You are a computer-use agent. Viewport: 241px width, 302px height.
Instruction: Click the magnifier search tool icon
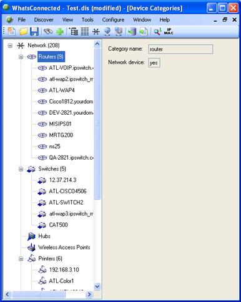[x=157, y=32]
